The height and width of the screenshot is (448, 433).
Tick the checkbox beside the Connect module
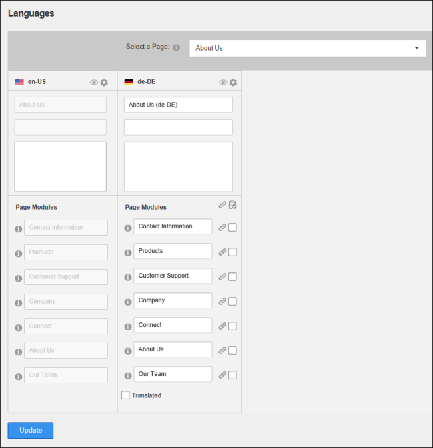[232, 326]
